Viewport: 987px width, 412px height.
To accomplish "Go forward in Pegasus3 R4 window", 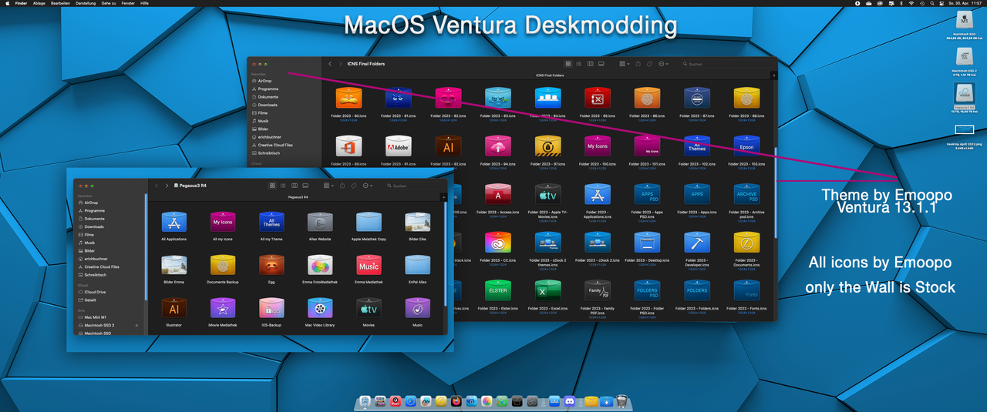I will 167,186.
